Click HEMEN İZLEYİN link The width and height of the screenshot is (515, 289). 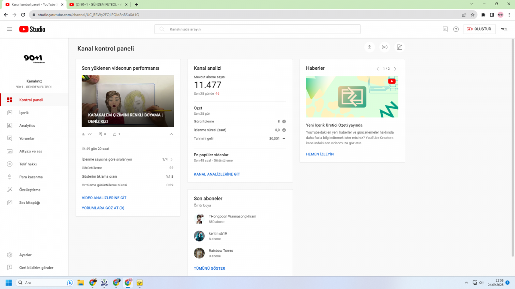[320, 154]
